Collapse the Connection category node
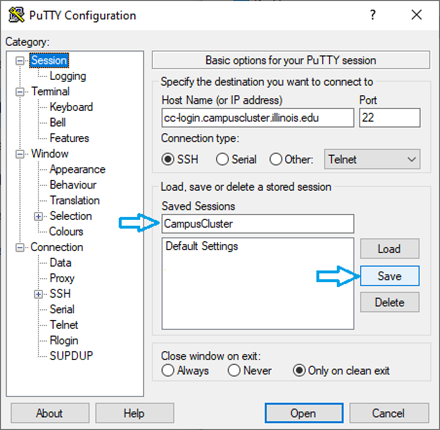The width and height of the screenshot is (440, 430). (19, 247)
